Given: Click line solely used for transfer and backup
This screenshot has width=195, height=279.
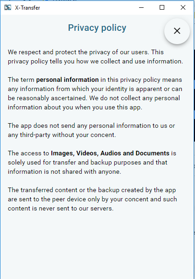Looking at the screenshot, I should pos(87,162).
